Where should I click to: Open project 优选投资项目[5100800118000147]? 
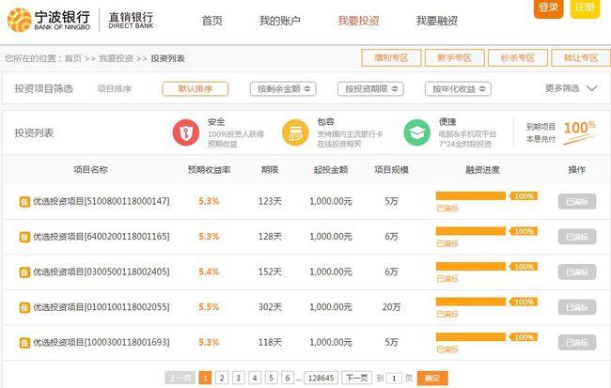point(102,201)
